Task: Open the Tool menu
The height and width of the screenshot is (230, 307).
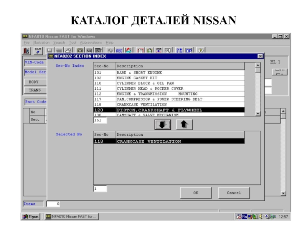Action: (72, 43)
